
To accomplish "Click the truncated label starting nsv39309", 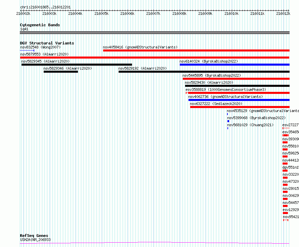I will 291,139.
